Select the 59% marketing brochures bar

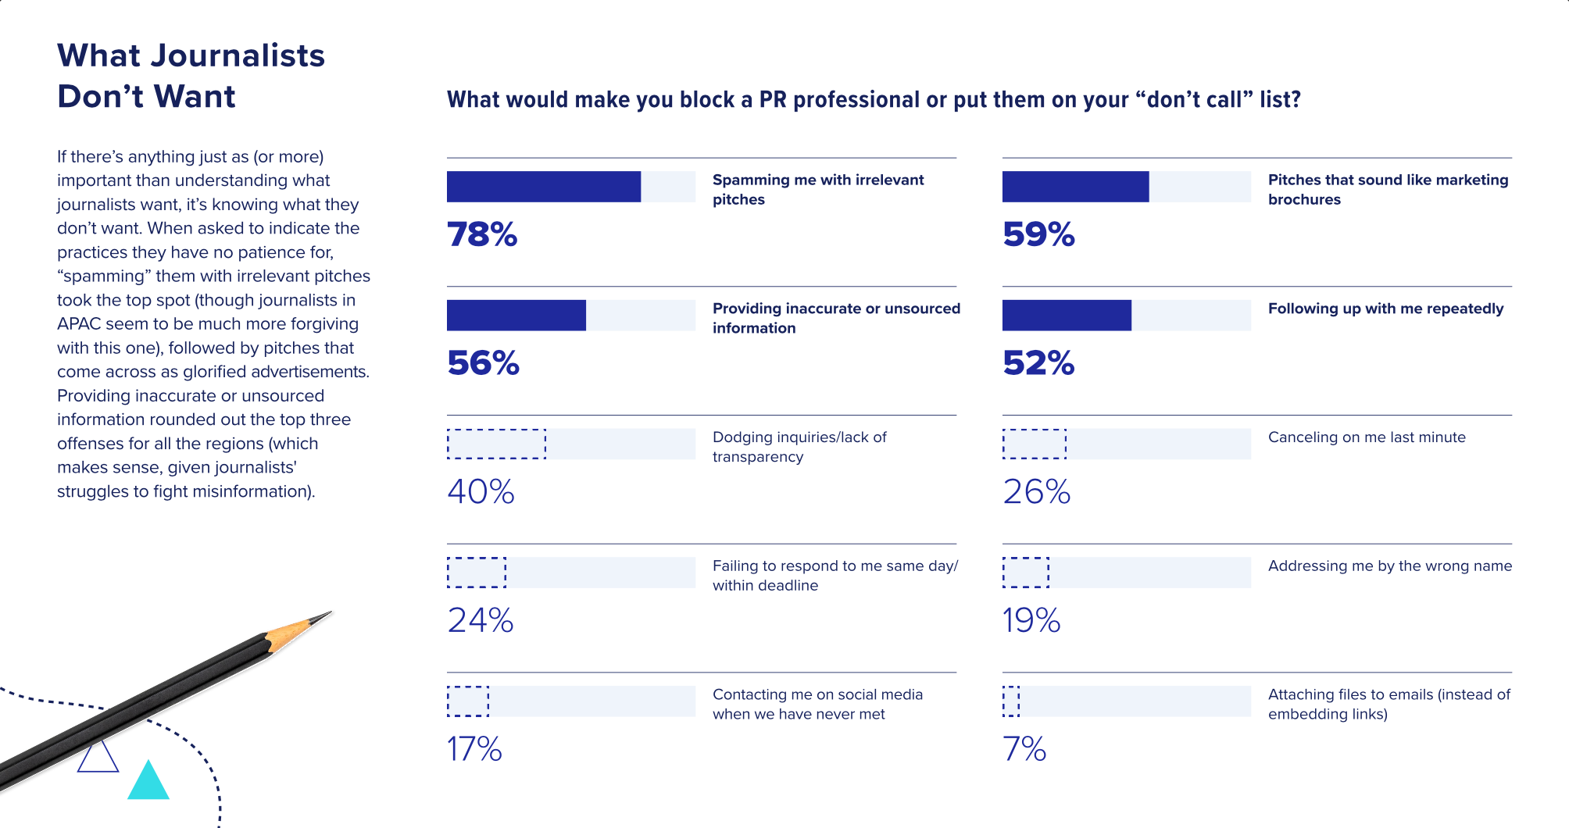pos(1075,187)
